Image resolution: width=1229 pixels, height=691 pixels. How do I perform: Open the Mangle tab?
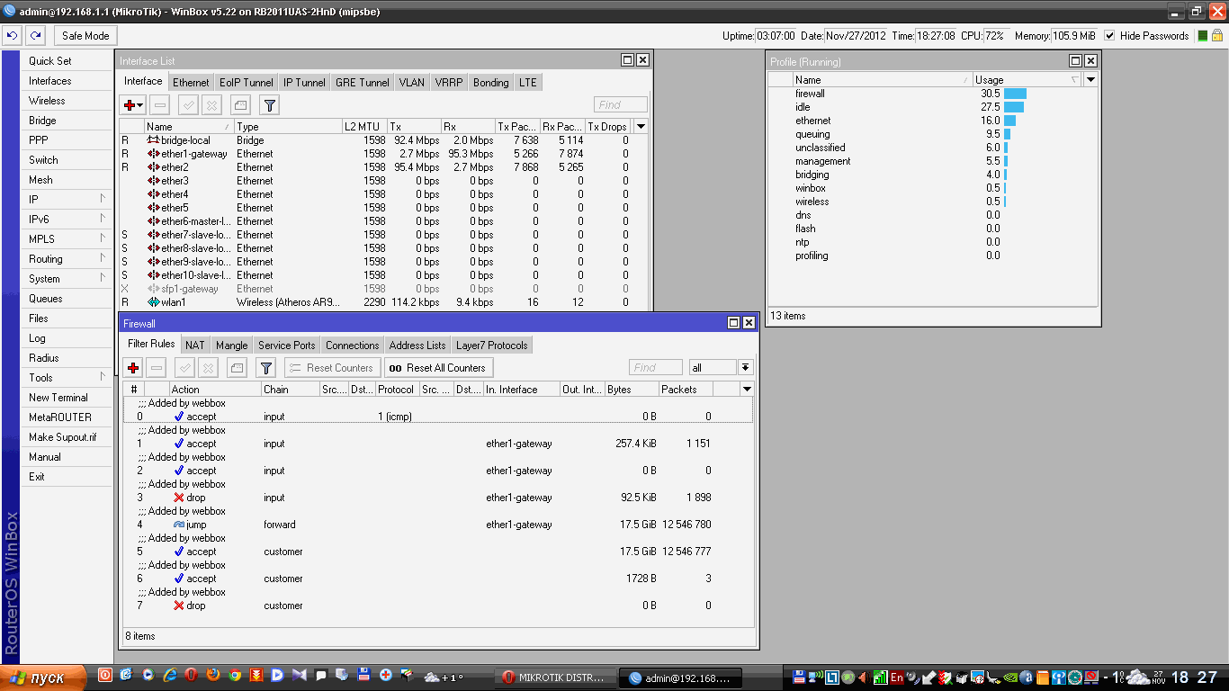click(231, 345)
